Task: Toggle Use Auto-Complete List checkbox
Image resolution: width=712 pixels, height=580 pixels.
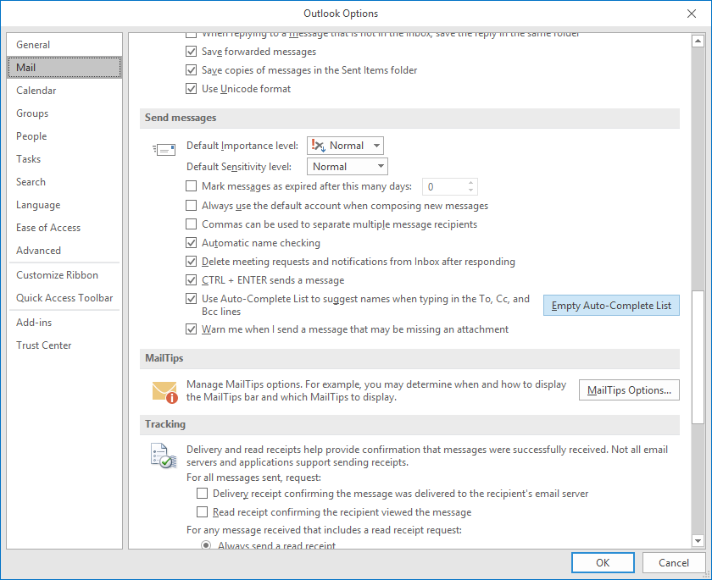Action: 192,299
